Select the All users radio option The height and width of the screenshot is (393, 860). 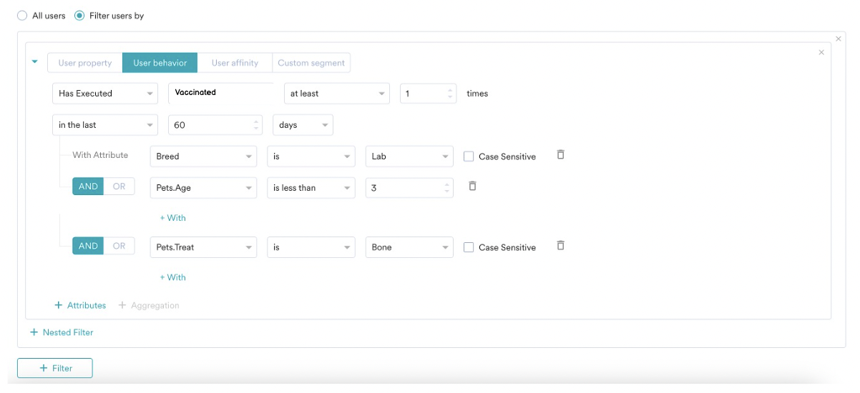point(22,16)
